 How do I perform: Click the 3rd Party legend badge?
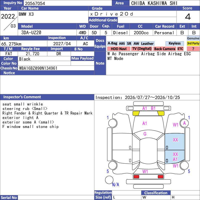coord(193,43)
